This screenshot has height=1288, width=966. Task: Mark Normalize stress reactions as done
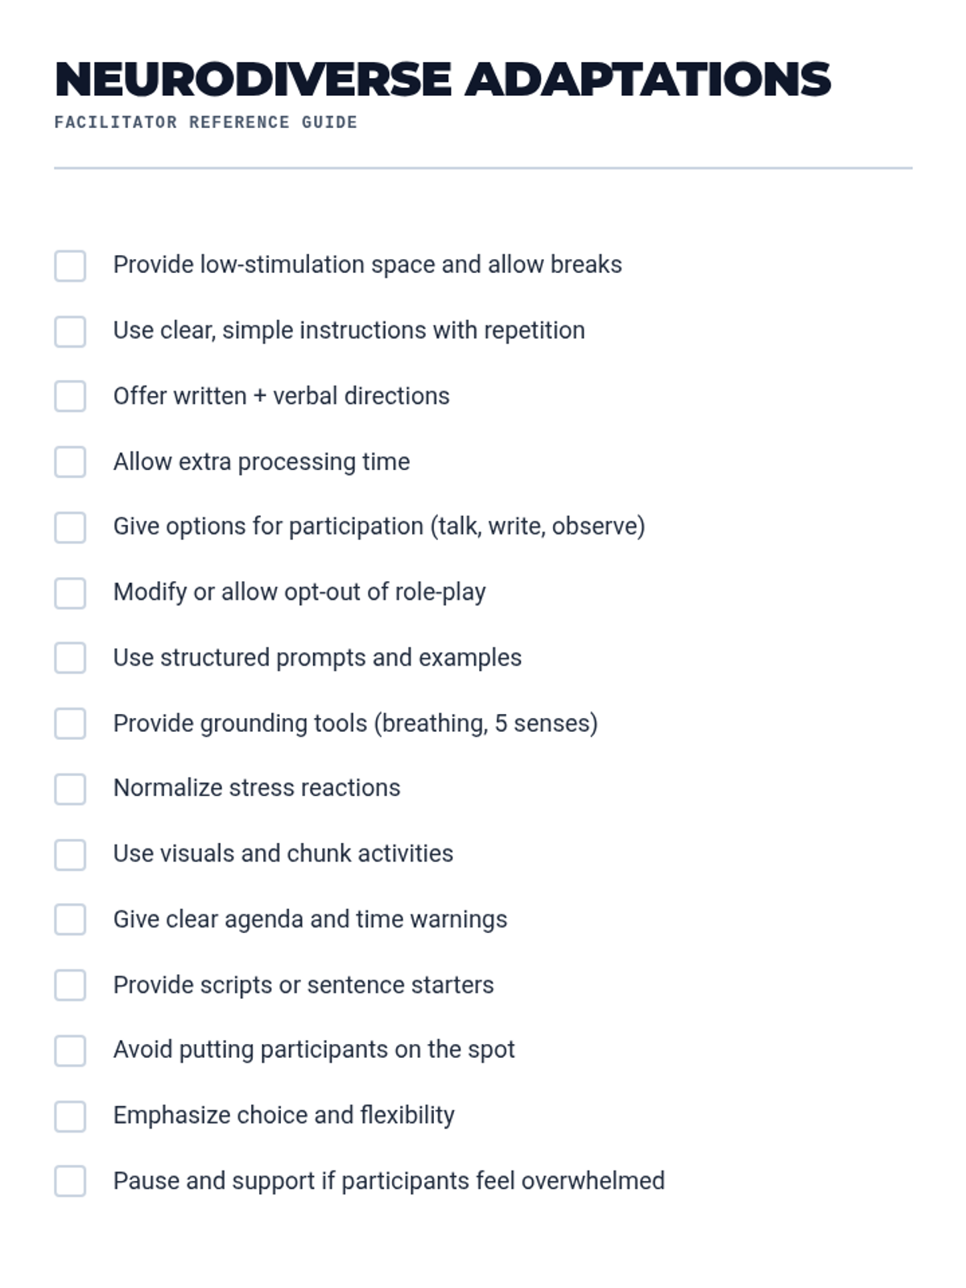[70, 789]
